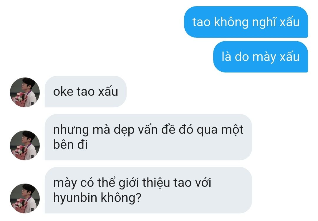Click the "tao không nghĩ xấu" blue bubble
The width and height of the screenshot is (318, 221).
pyautogui.click(x=246, y=22)
